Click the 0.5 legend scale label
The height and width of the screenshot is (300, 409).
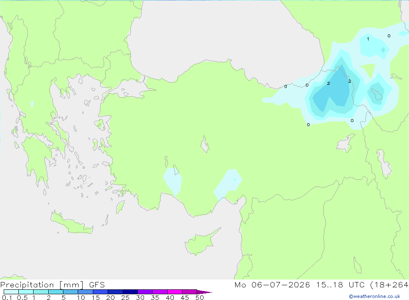(x=22, y=298)
